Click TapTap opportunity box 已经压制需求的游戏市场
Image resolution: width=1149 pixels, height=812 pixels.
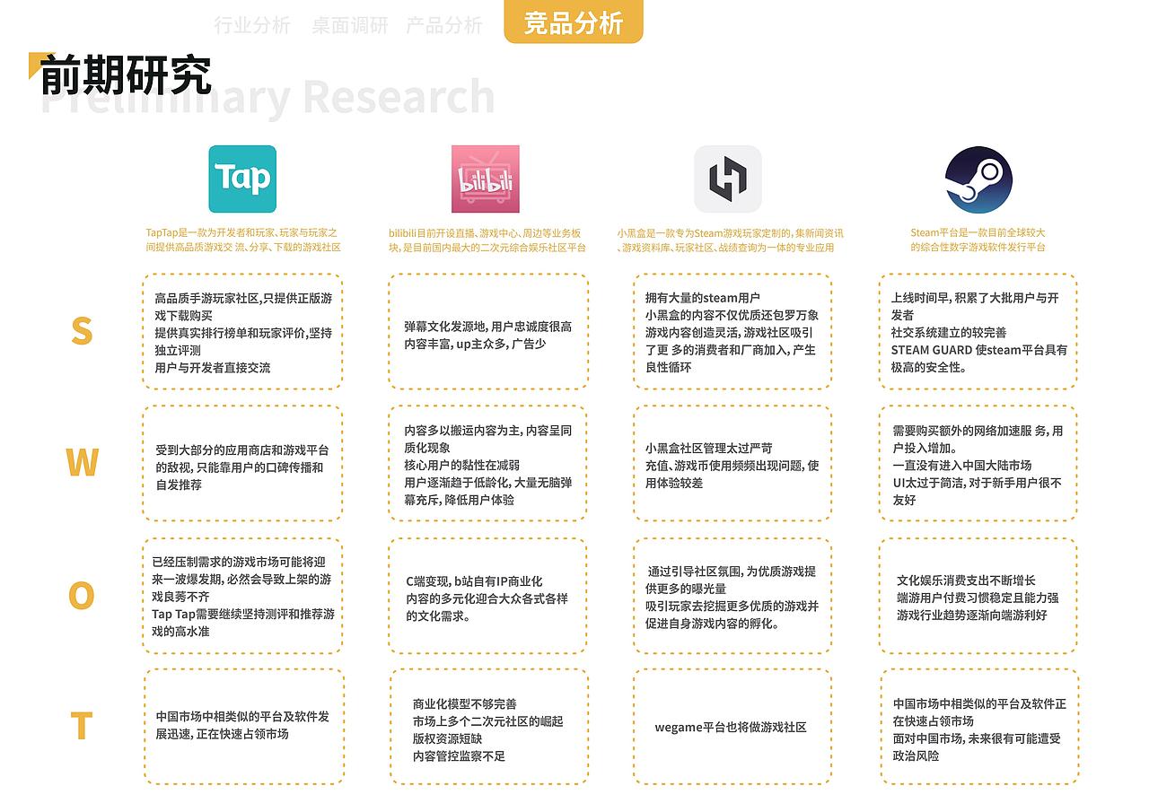[x=242, y=596]
